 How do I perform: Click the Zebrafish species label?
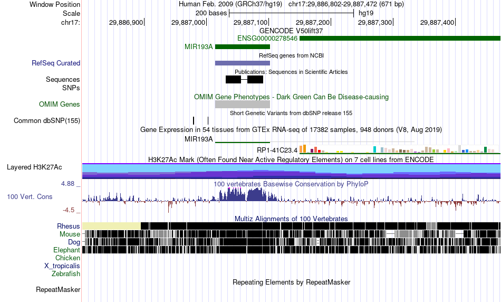[66, 274]
